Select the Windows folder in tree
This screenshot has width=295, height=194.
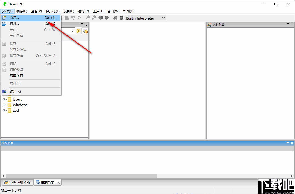[x=20, y=105]
